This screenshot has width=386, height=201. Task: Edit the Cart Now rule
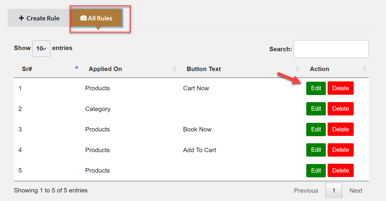[x=316, y=88]
